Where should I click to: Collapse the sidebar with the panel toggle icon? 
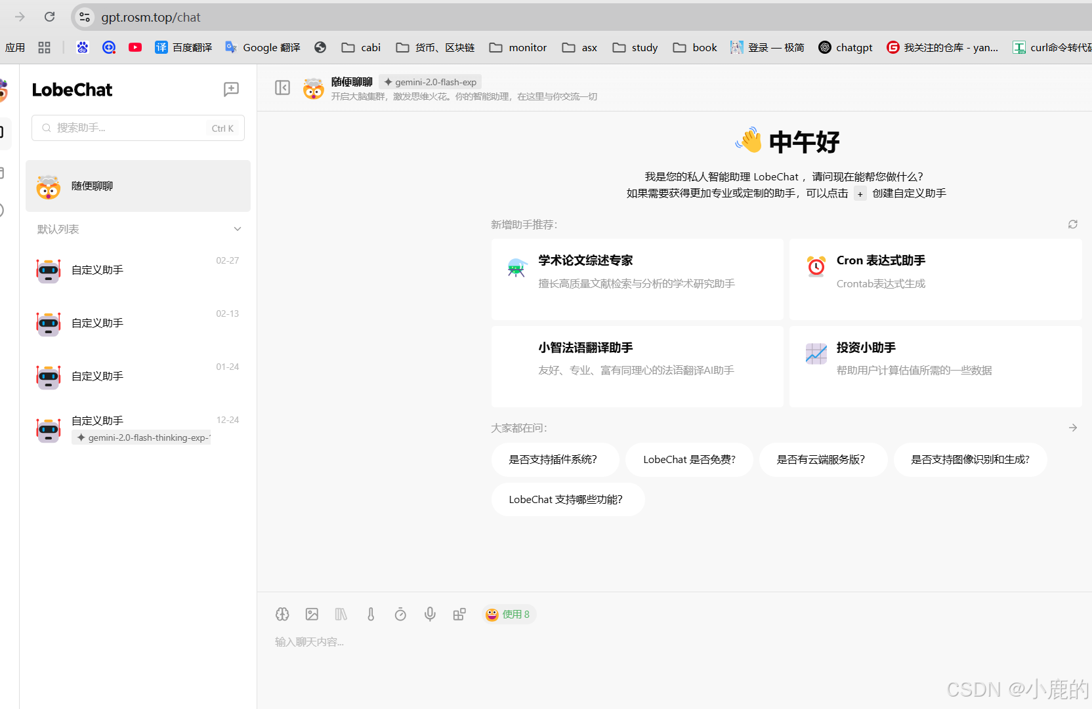282,88
